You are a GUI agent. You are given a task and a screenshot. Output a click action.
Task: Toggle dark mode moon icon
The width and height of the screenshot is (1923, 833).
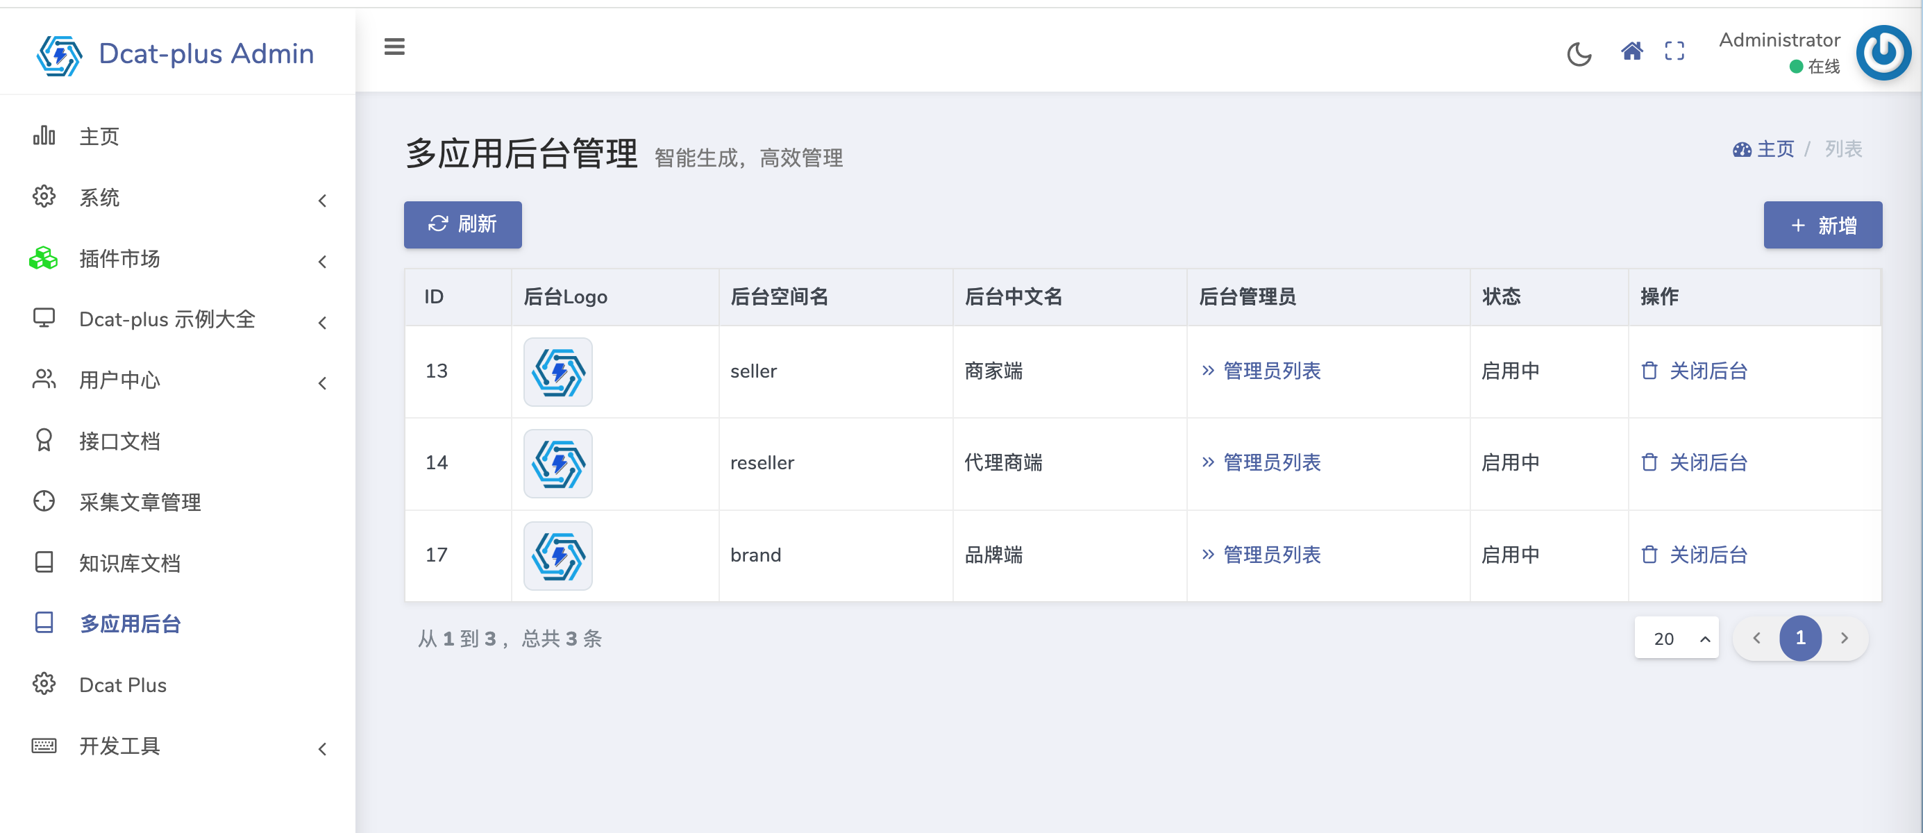pos(1578,53)
